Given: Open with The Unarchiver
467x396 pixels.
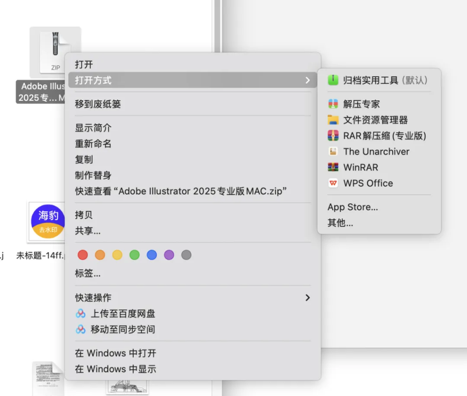Looking at the screenshot, I should tap(379, 151).
